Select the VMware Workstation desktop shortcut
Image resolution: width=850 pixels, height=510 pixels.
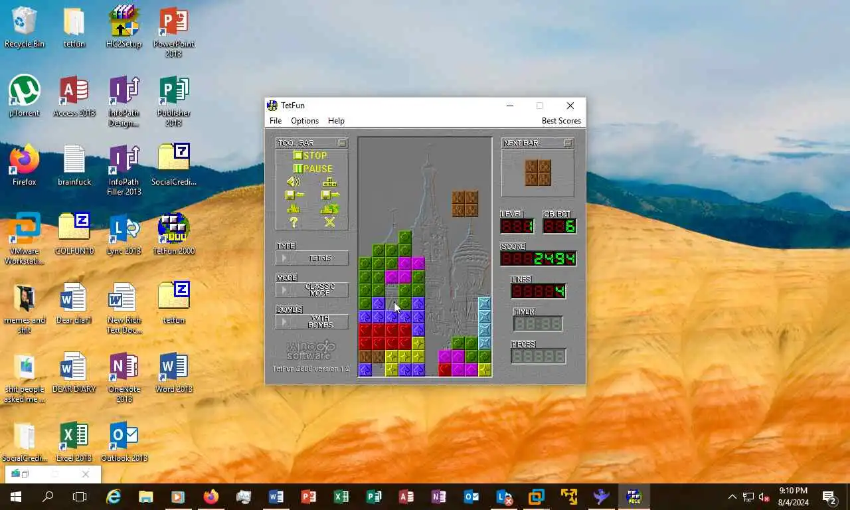click(x=25, y=240)
